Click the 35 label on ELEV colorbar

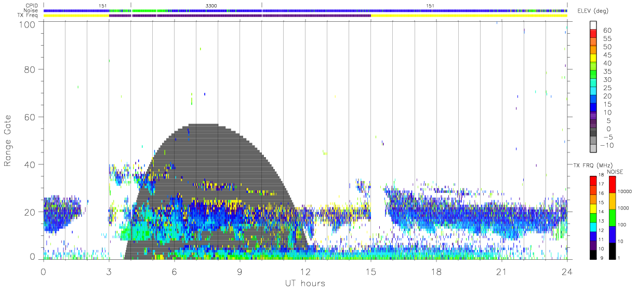click(x=606, y=72)
